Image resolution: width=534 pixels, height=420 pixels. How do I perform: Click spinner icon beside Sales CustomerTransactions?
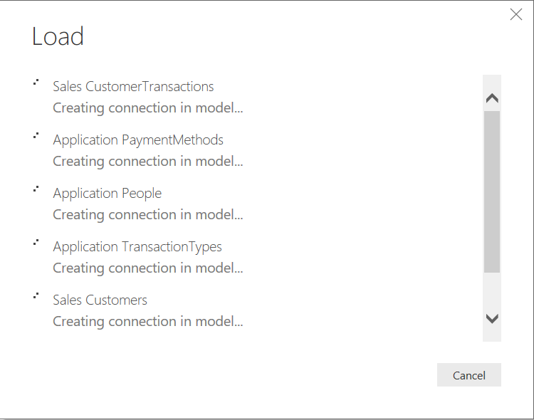pos(36,82)
